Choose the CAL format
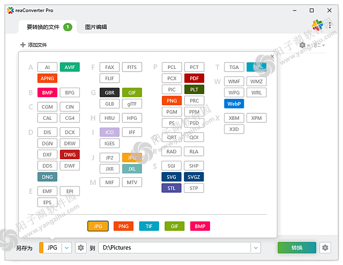 click(47, 118)
